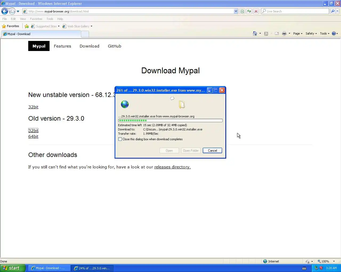
Task: Click the Internet zone globe in status bar
Action: [265, 261]
